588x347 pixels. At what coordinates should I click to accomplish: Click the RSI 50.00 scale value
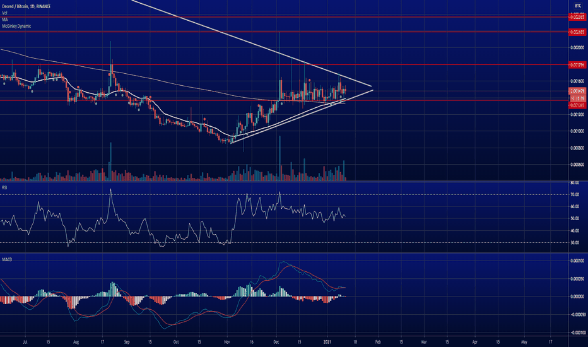pyautogui.click(x=575, y=218)
